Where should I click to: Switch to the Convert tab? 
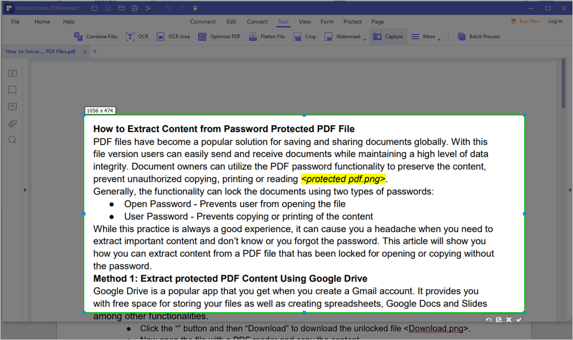[x=257, y=22]
